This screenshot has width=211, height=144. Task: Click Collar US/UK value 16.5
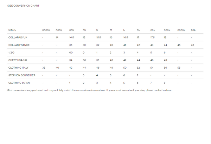(x=126, y=37)
